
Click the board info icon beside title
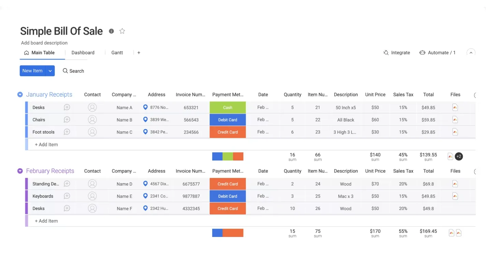(111, 31)
